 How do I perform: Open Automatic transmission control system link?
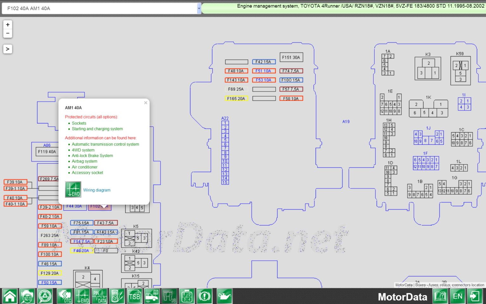point(105,144)
